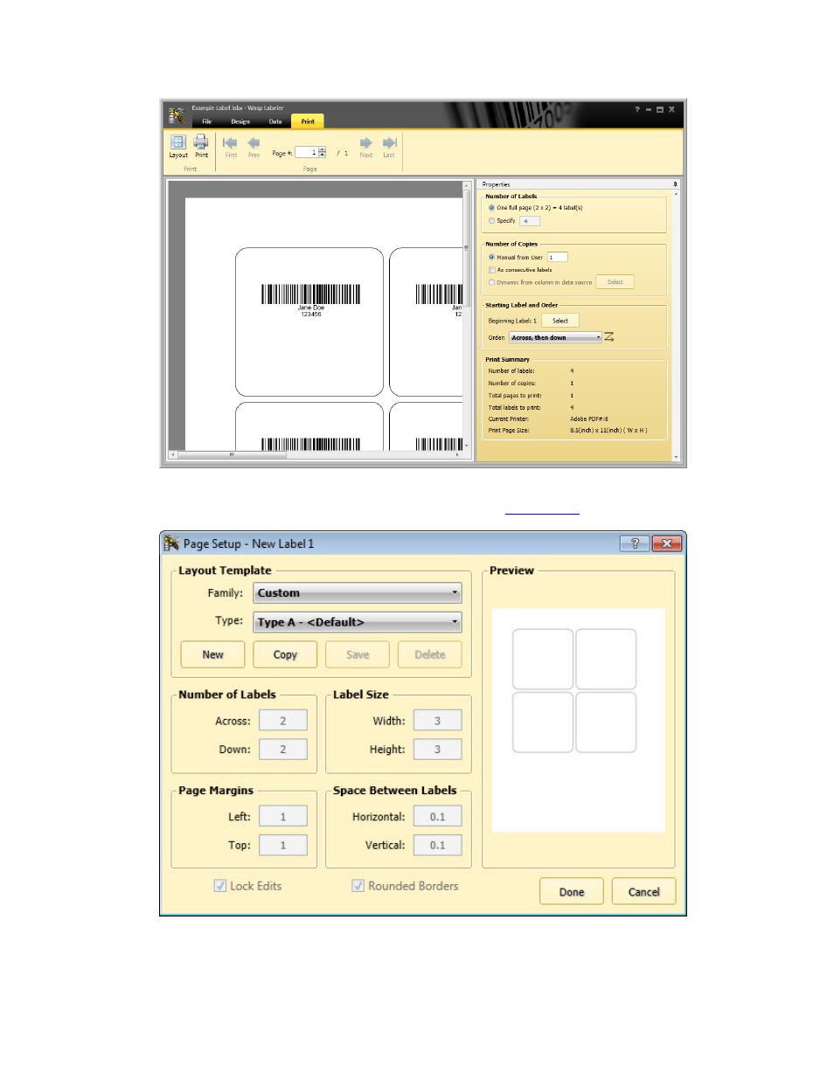Screen dimensions: 834x1079
Task: Click the Properties panel vertical scrollbar
Action: tap(676, 325)
